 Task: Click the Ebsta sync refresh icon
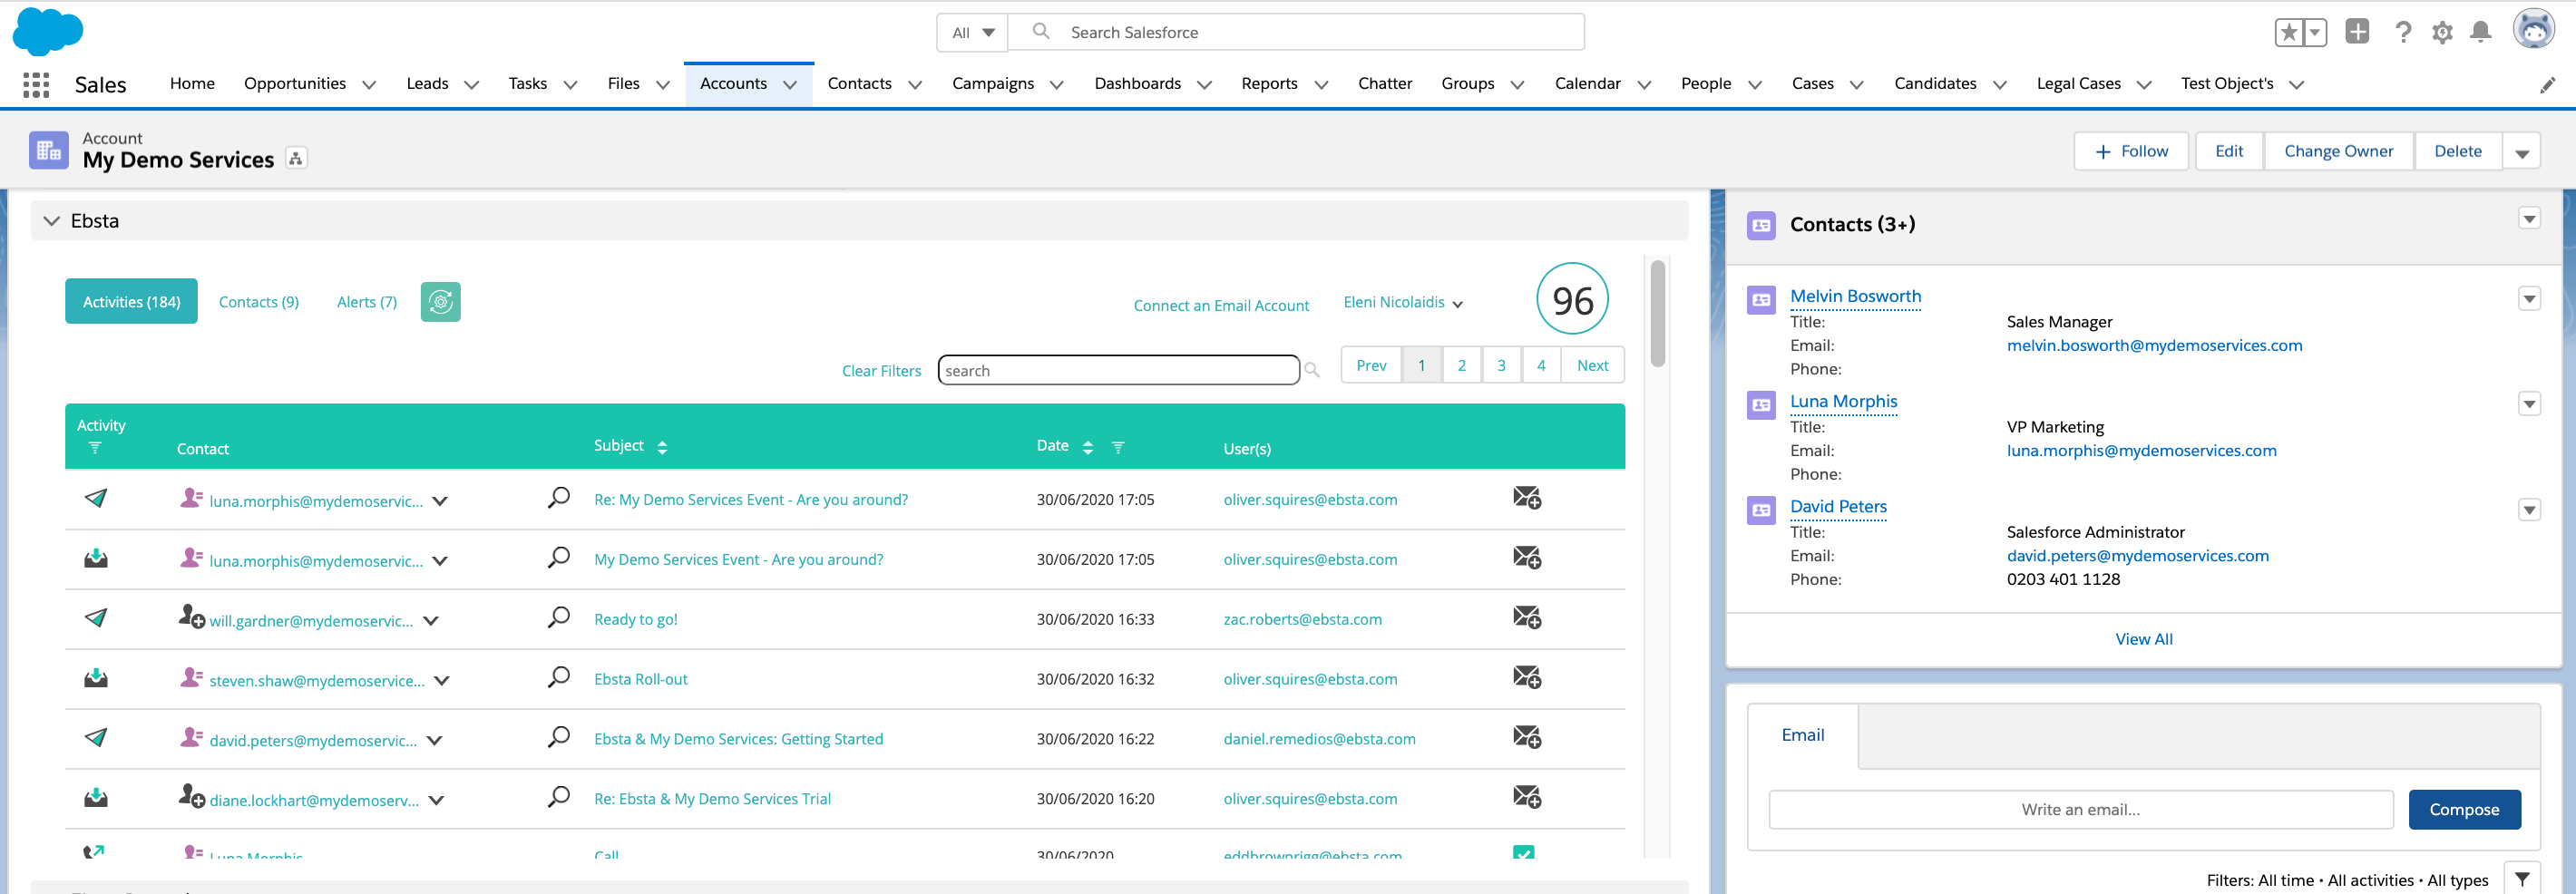point(441,302)
